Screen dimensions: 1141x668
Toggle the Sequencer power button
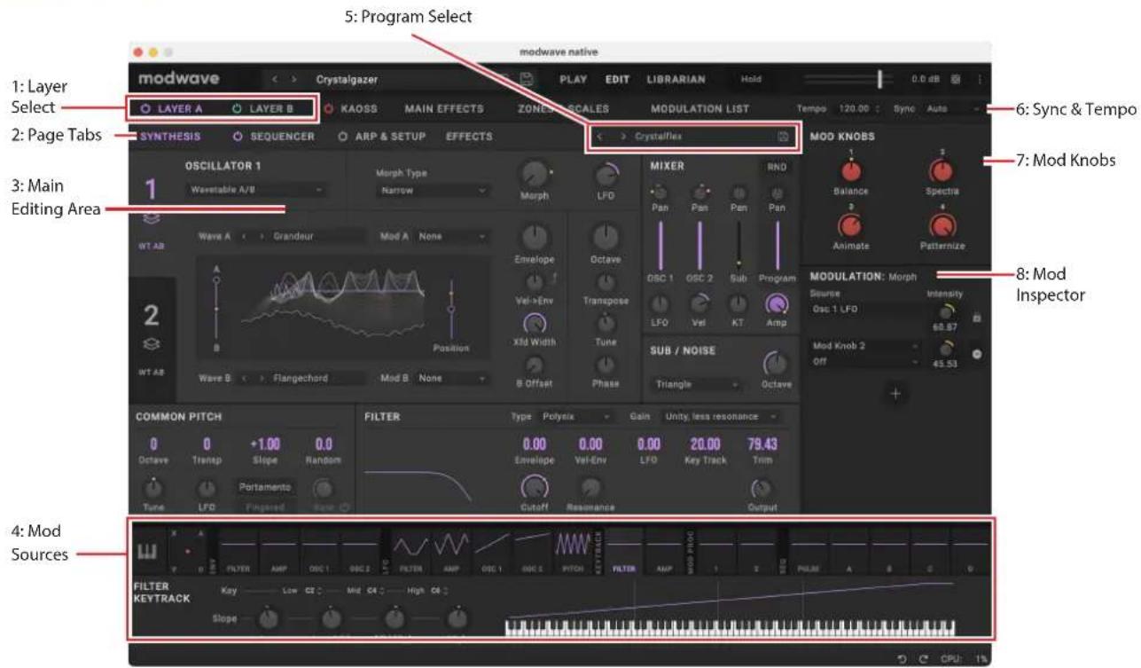pyautogui.click(x=238, y=137)
